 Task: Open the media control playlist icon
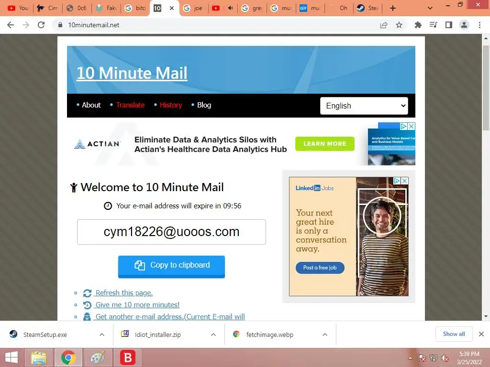pos(433,25)
